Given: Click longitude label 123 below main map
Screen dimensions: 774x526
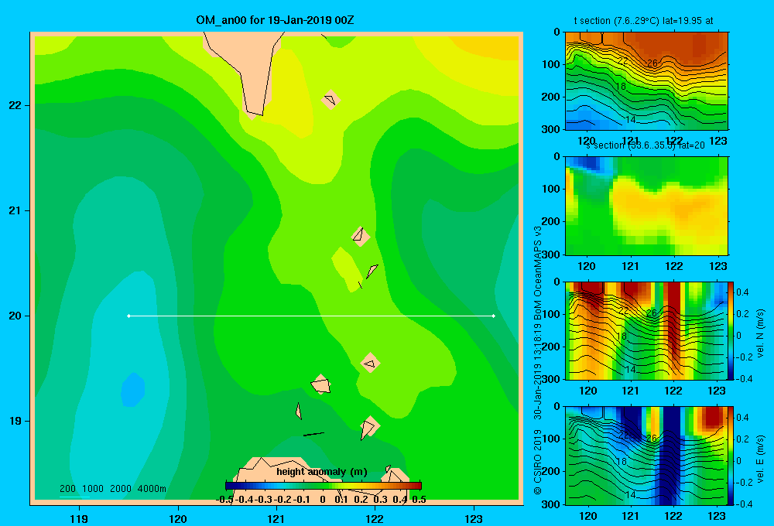Looking at the screenshot, I should 474,518.
